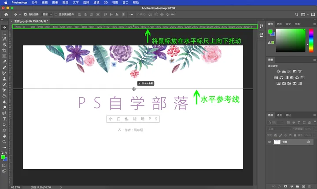This screenshot has height=189, width=317.
Task: Add a Gradient Map adjustment
Action: 300,83
